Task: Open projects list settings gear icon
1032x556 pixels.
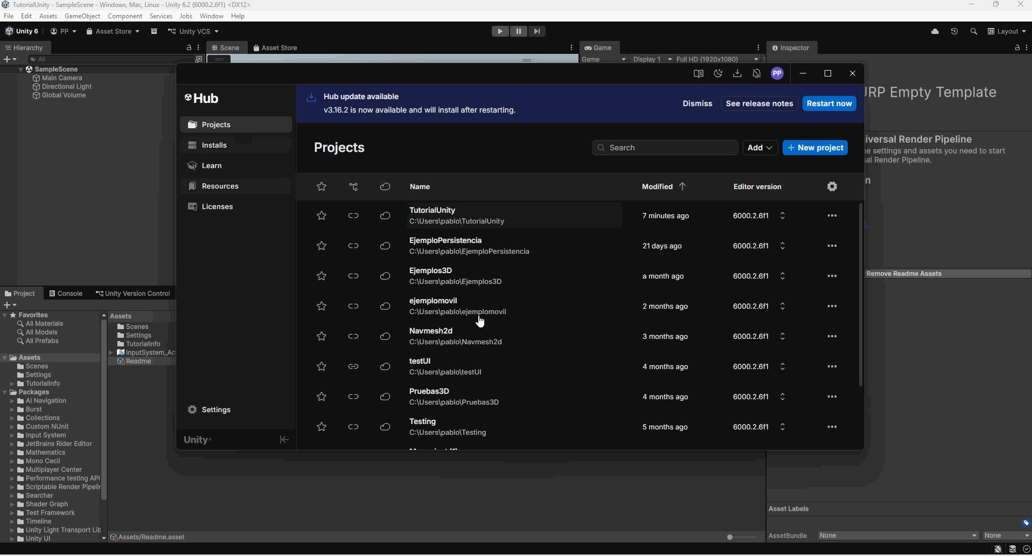Action: (832, 186)
